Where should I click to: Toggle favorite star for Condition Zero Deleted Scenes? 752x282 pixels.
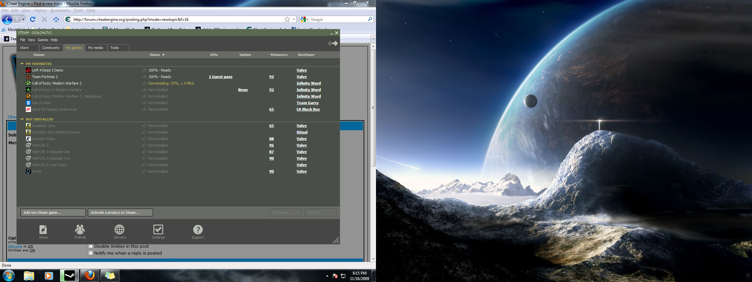[144, 132]
